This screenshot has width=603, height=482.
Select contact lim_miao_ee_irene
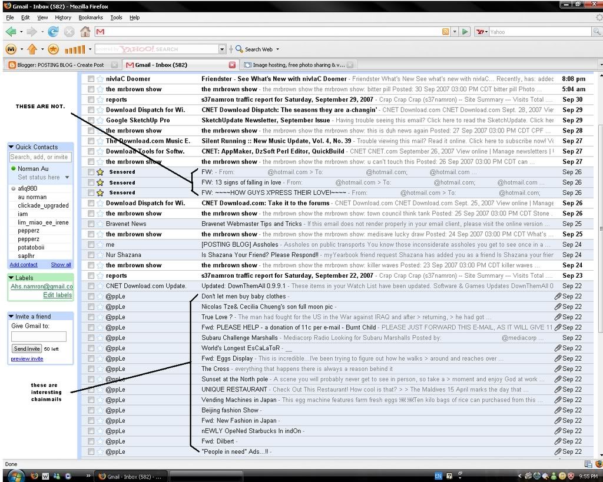click(43, 222)
